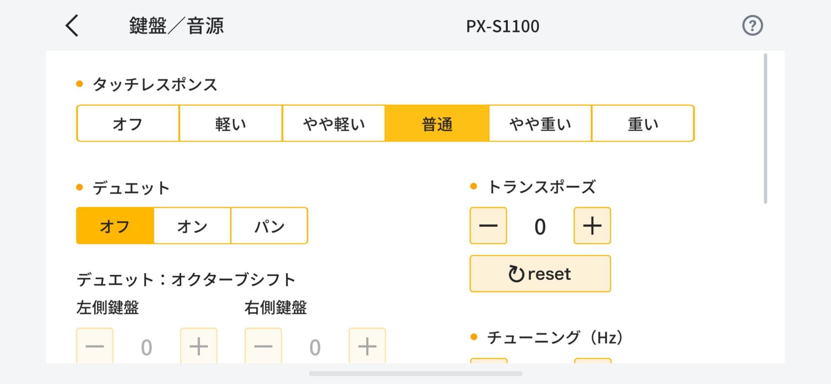Turn duet mode オフ
Screen dimensions: 831x384
pyautogui.click(x=115, y=226)
